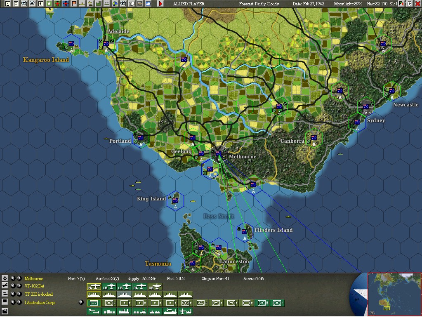
Task: Expand unit list arrow after I Australian Corps
Action: (81, 302)
